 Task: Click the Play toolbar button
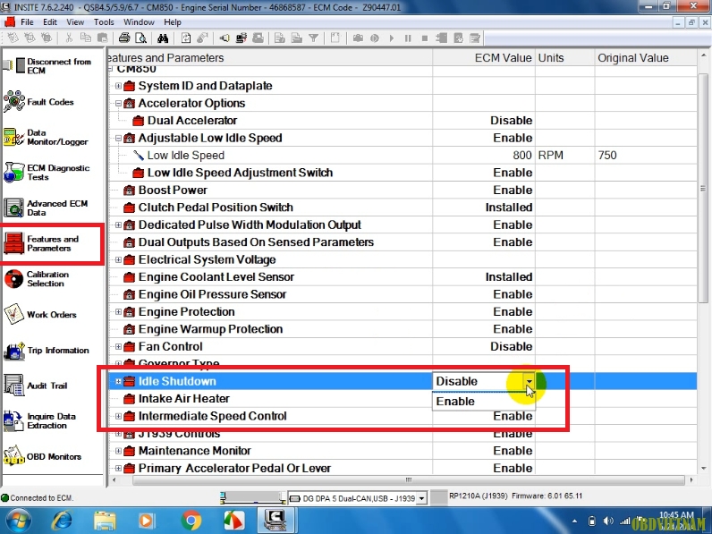(392, 38)
